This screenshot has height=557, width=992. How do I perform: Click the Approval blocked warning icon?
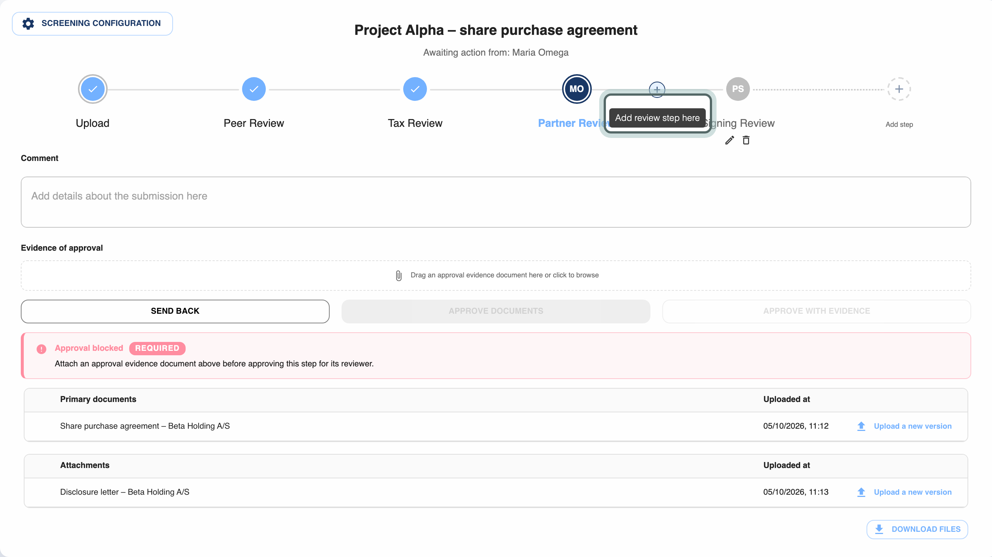tap(41, 349)
